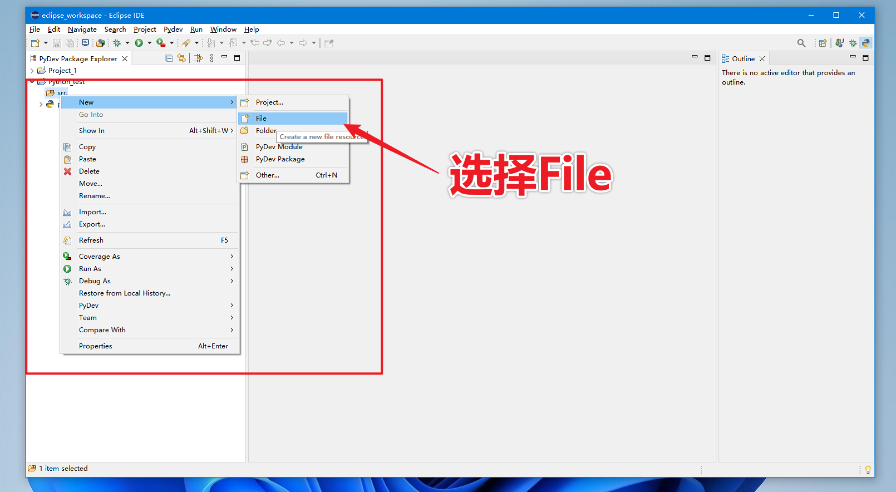Click the Back navigation arrow in toolbar
The width and height of the screenshot is (896, 492).
281,43
